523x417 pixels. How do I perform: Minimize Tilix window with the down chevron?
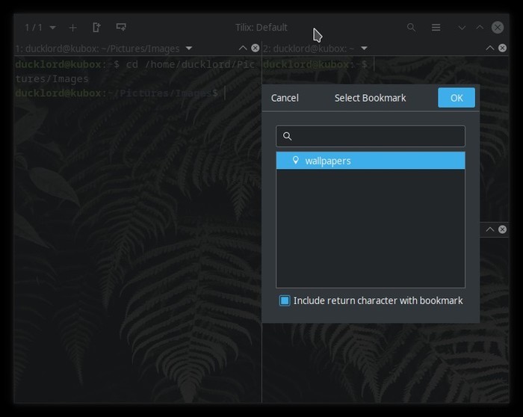(x=462, y=28)
